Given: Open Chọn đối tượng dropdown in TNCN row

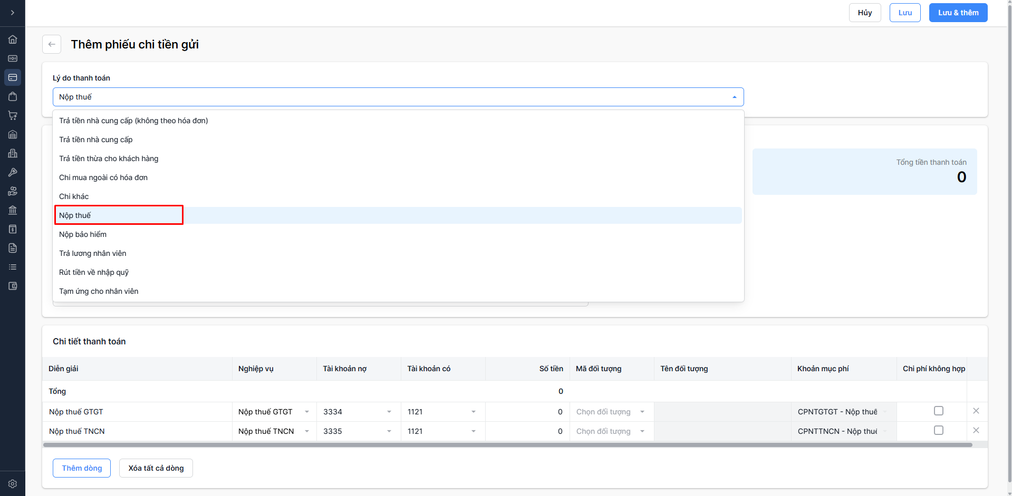Looking at the screenshot, I should pyautogui.click(x=642, y=431).
